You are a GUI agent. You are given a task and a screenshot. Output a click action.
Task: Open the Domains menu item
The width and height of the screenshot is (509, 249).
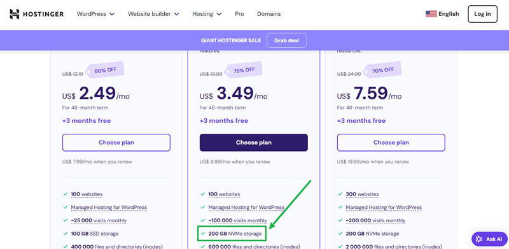pos(268,14)
